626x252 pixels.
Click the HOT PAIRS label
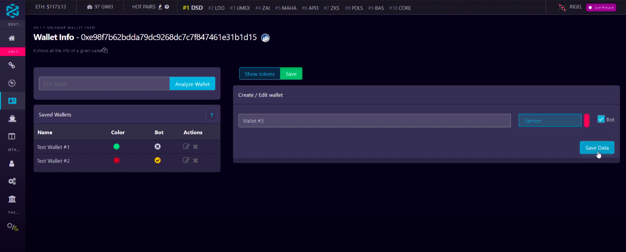click(144, 7)
